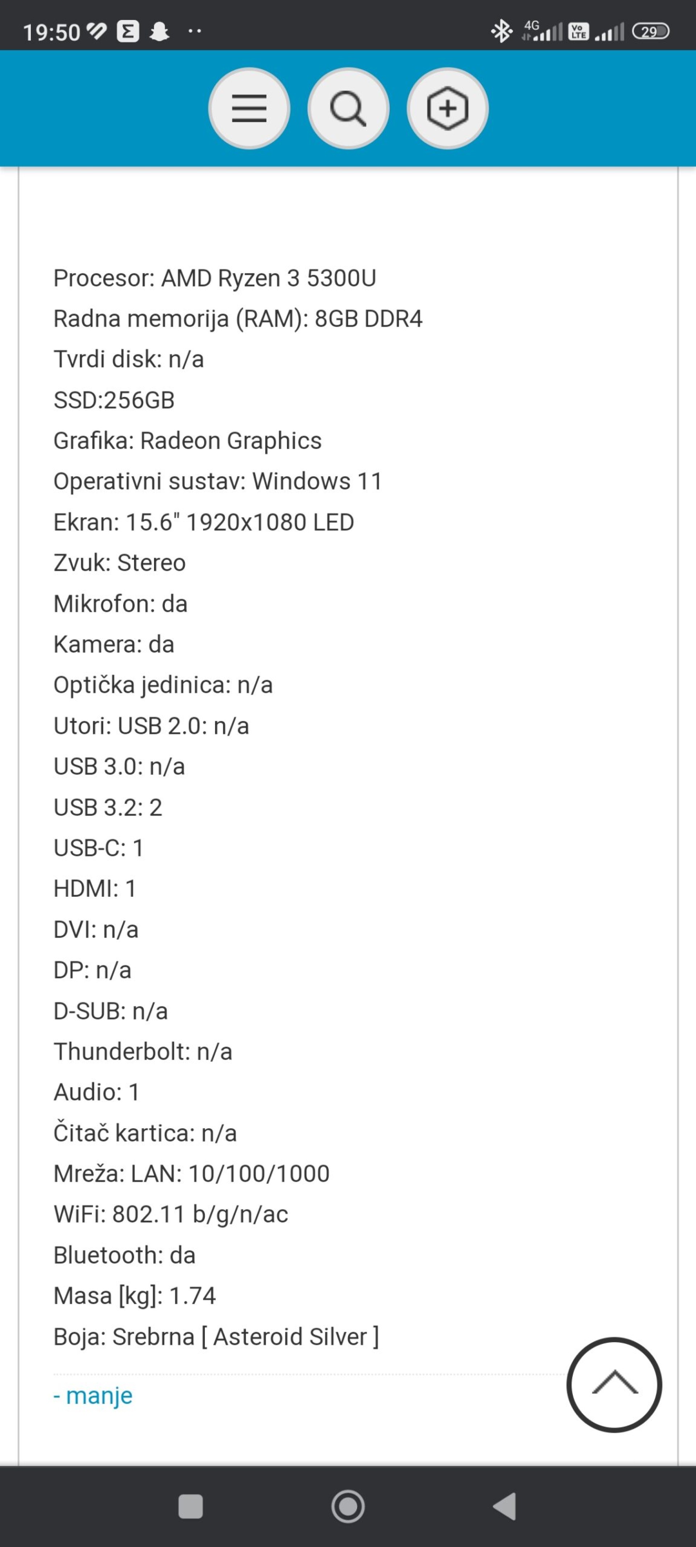The height and width of the screenshot is (1547, 696).
Task: Tap the Snapchat ghost notification icon
Action: (159, 31)
